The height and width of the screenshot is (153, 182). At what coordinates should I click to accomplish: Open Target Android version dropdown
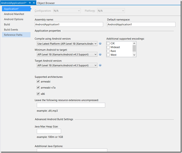tap(67, 65)
